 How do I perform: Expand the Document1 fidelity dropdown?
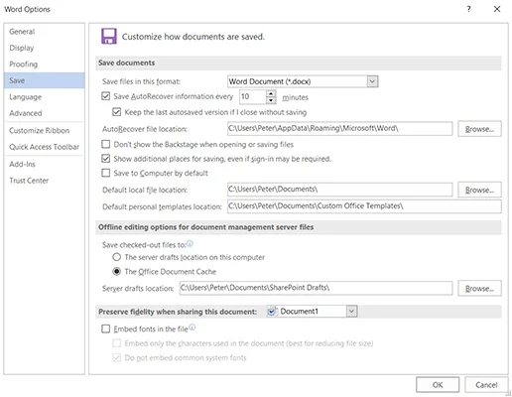pos(351,311)
